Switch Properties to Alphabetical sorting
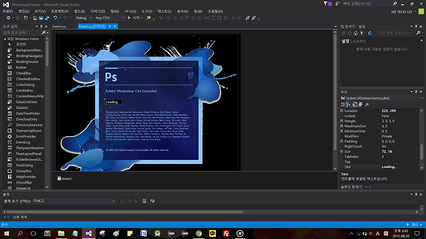The width and height of the screenshot is (426, 239). [x=349, y=104]
